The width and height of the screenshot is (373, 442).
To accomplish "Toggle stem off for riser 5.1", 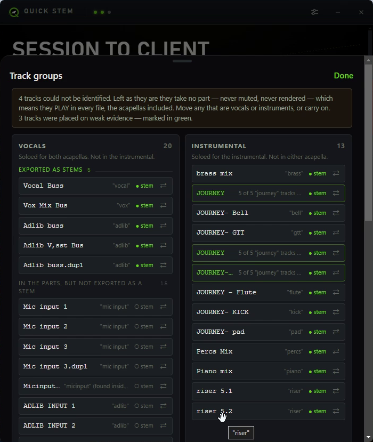I will coord(318,391).
